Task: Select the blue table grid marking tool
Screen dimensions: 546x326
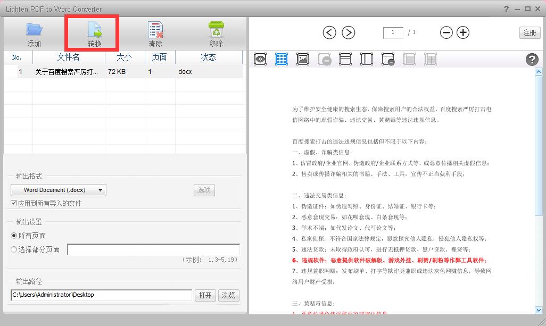Action: click(x=282, y=59)
